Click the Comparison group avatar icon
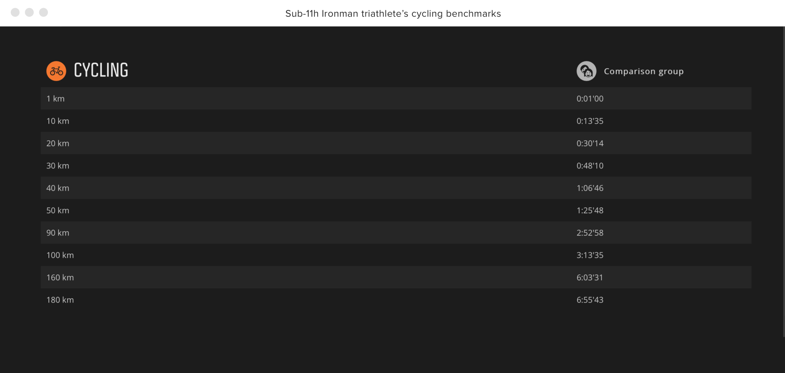The width and height of the screenshot is (785, 373). (586, 71)
